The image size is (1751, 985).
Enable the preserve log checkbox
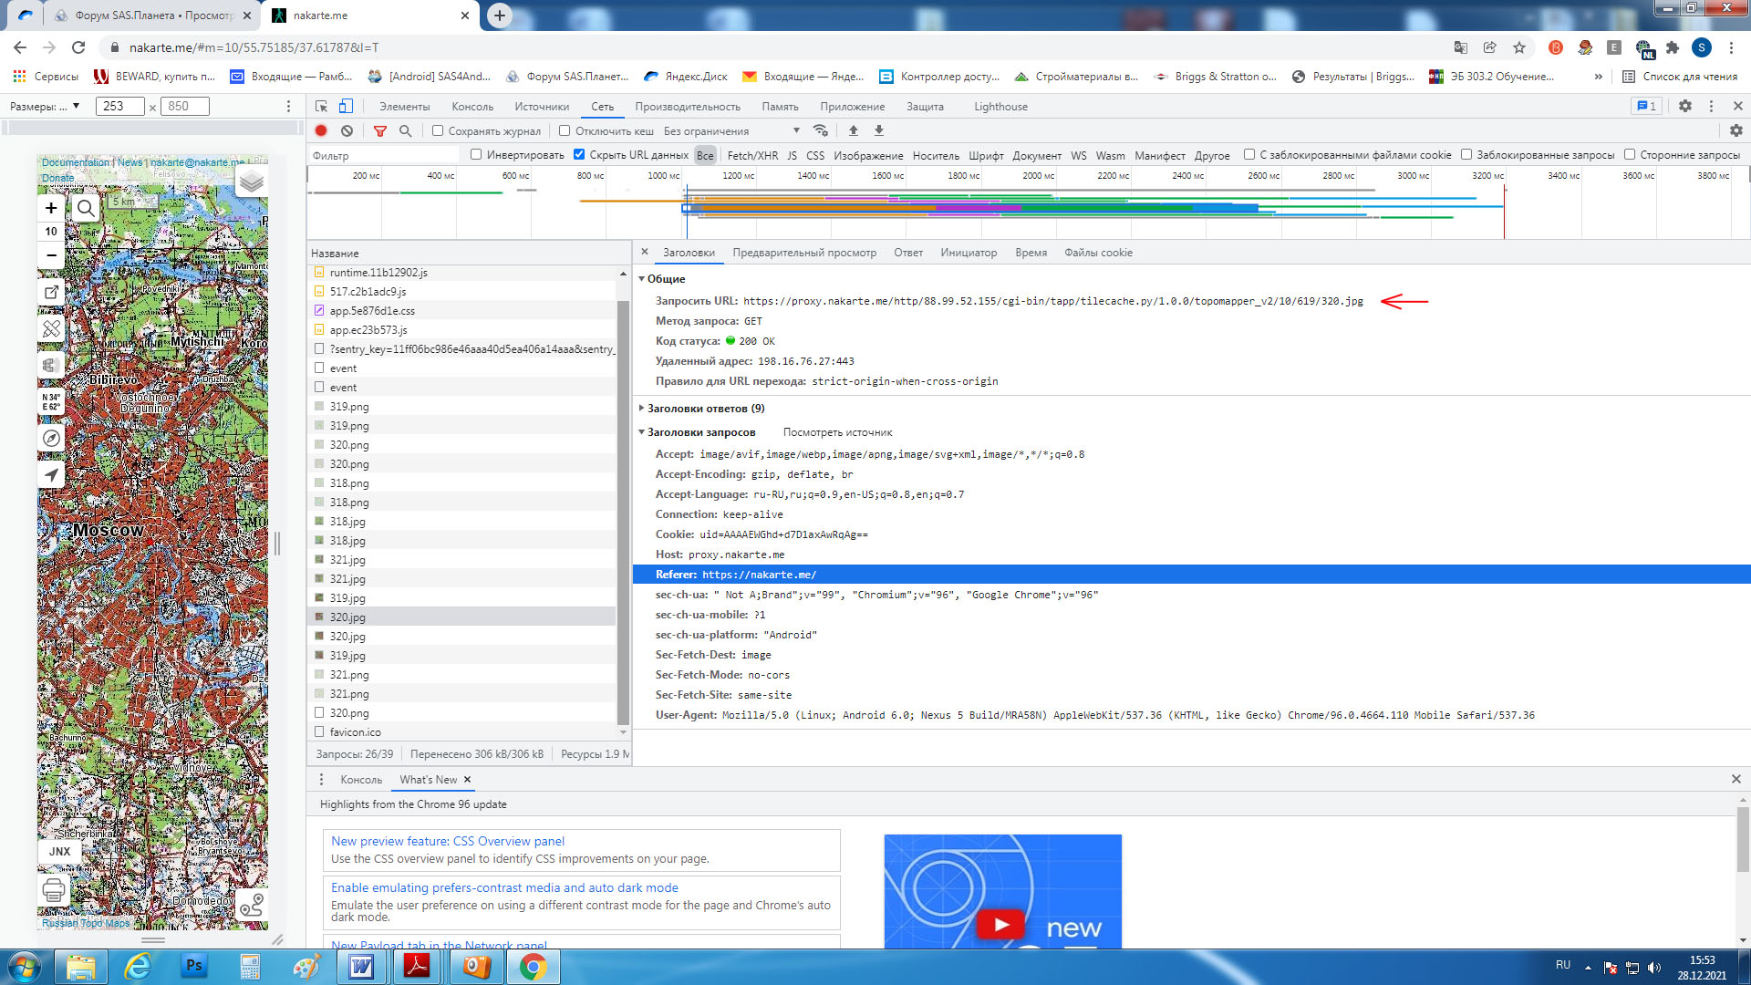438,130
